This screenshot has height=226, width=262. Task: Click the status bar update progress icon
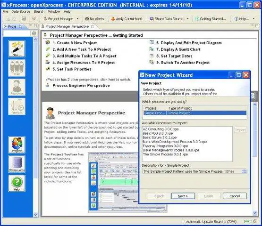click(x=248, y=221)
